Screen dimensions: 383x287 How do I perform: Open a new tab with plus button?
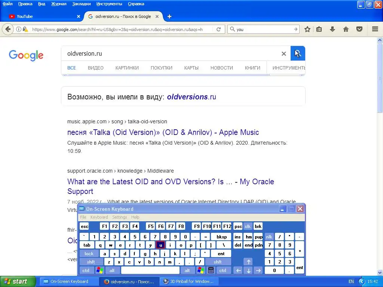[x=169, y=16]
